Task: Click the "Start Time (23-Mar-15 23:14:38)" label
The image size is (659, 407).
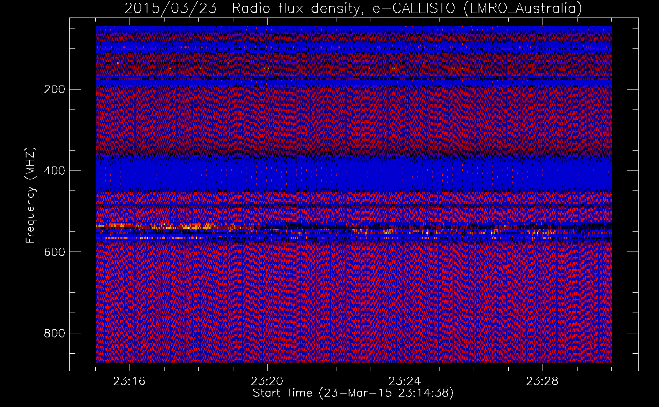Action: click(353, 393)
